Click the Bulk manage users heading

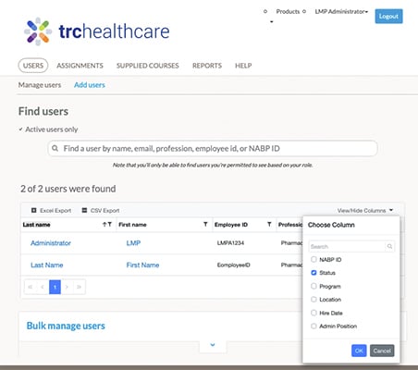pyautogui.click(x=66, y=326)
